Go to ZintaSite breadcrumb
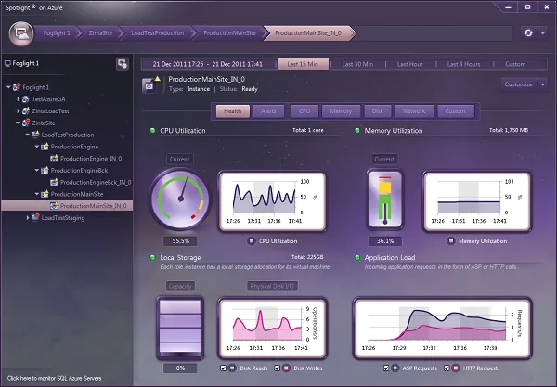This screenshot has height=387, width=557. pos(100,33)
